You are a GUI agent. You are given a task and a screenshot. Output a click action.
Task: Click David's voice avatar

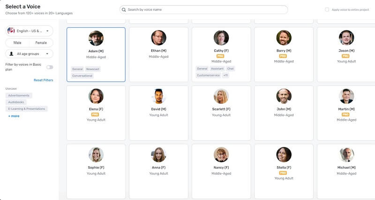[x=158, y=96]
